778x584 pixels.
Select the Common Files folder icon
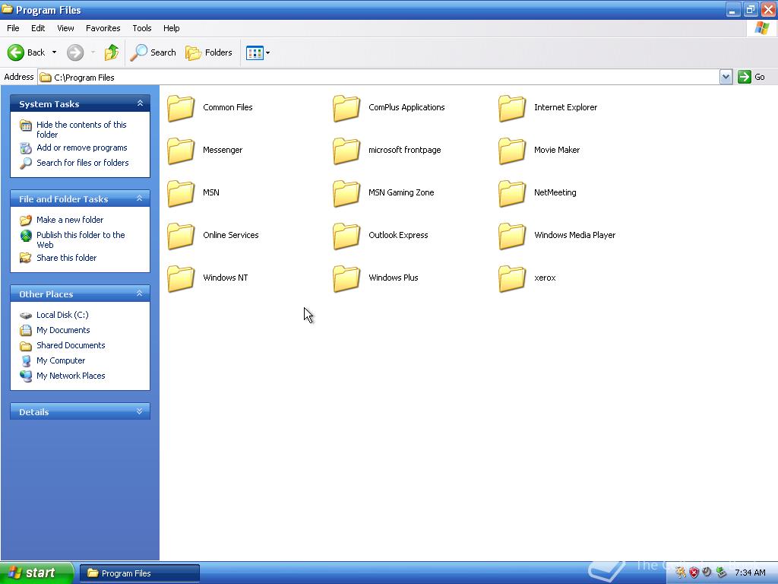tap(181, 108)
